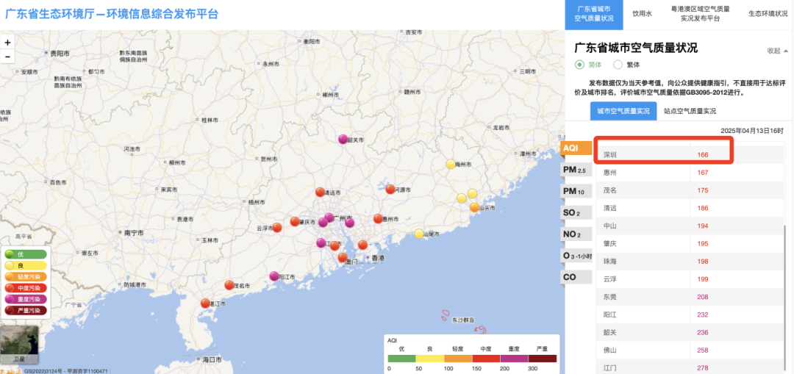Viewport: 794px width, 374px height.
Task: Click the timestamp 2025年04月13日16时
Action: 752,131
